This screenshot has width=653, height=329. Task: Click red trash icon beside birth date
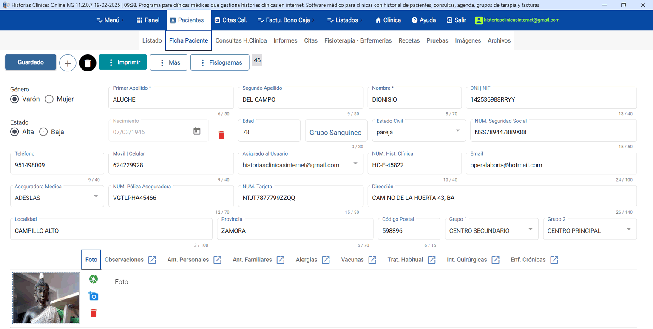coord(221,135)
